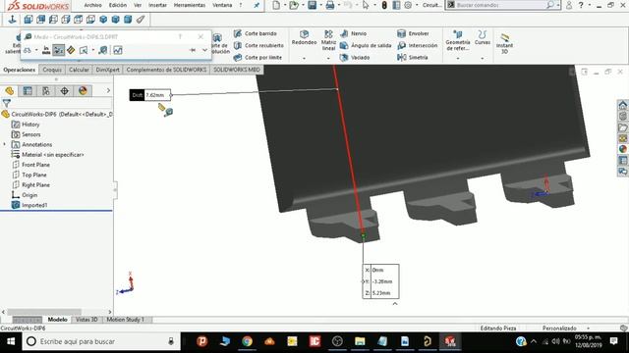
Task: Click the Save disk icon
Action: (x=312, y=5)
